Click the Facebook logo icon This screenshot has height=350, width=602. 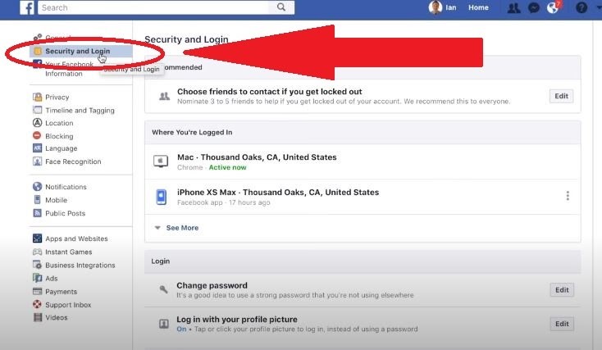click(x=27, y=7)
